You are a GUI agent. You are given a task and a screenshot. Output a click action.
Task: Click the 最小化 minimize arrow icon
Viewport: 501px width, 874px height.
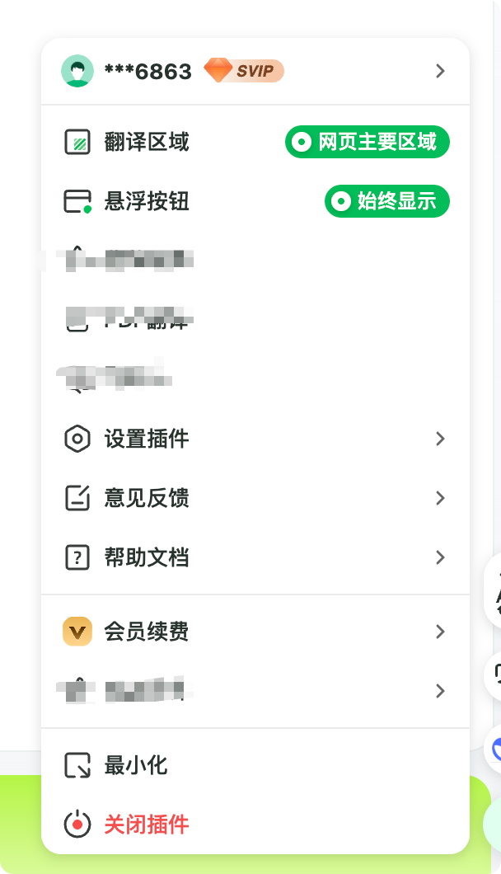click(x=77, y=765)
